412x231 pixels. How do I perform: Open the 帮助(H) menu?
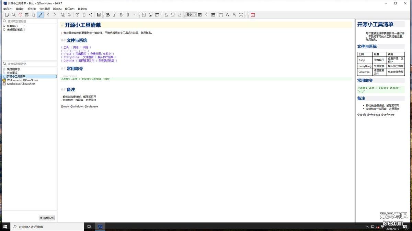coord(82,9)
